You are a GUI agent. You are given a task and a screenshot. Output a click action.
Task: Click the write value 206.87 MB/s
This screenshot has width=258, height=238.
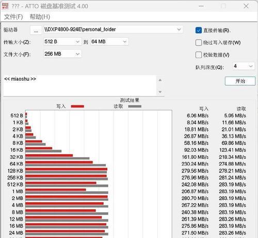[x=195, y=191]
